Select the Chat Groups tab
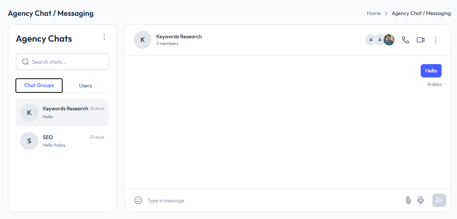This screenshot has width=457, height=219. click(x=39, y=85)
